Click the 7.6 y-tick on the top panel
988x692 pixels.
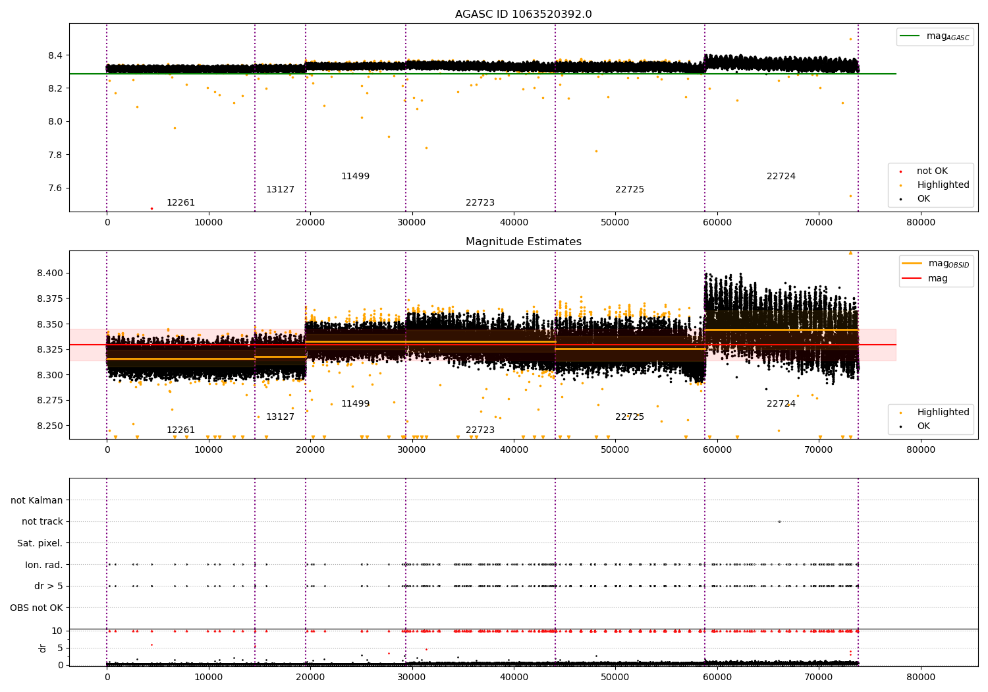pos(55,188)
